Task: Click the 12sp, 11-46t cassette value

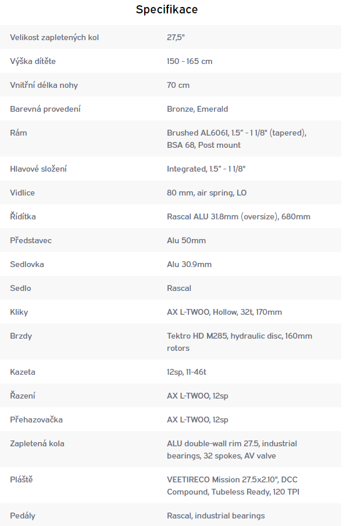Action: click(x=187, y=372)
